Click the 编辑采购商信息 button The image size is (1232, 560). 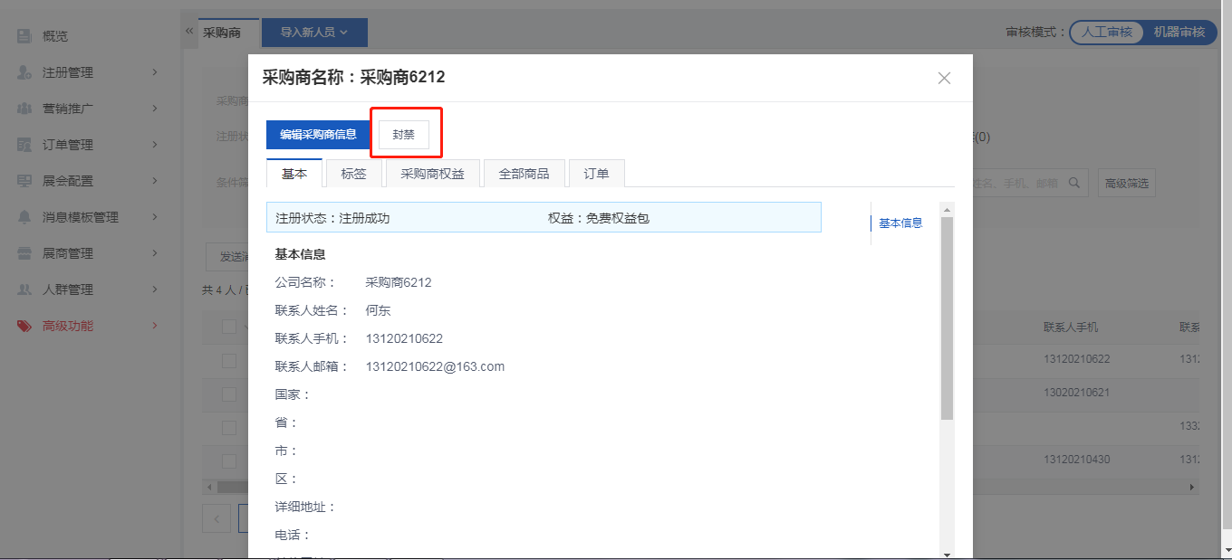[x=318, y=135]
